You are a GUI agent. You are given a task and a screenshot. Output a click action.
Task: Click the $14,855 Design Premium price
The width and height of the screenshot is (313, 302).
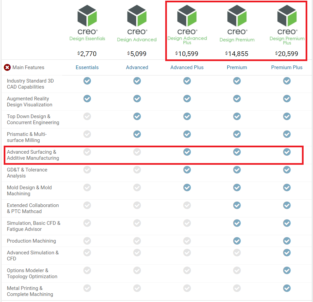tap(237, 54)
